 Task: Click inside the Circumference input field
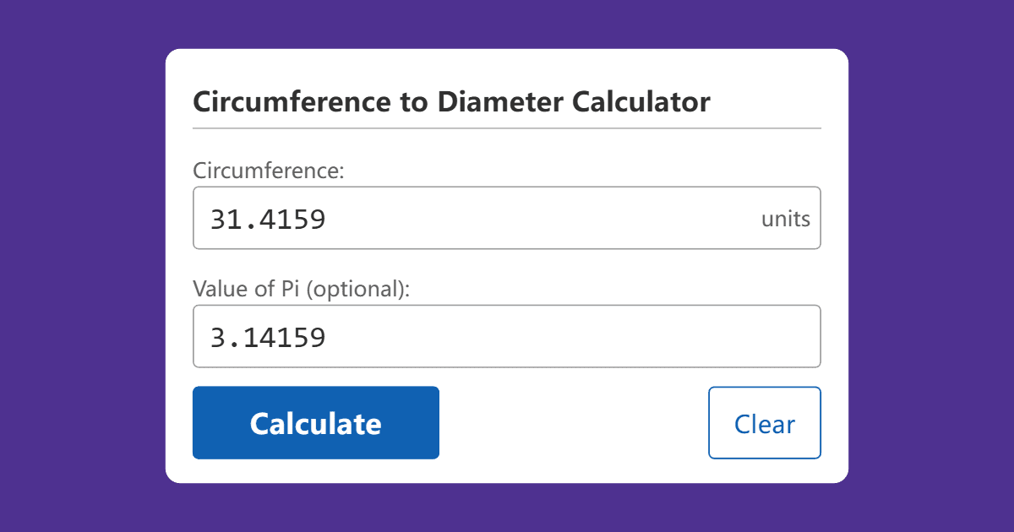507,218
